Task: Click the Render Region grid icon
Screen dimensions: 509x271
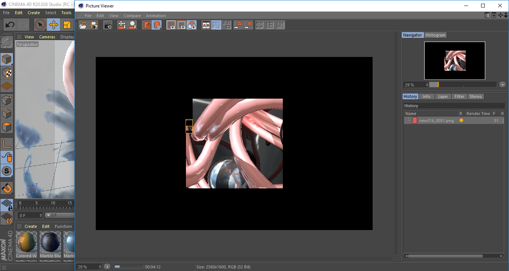Action: tap(122, 25)
